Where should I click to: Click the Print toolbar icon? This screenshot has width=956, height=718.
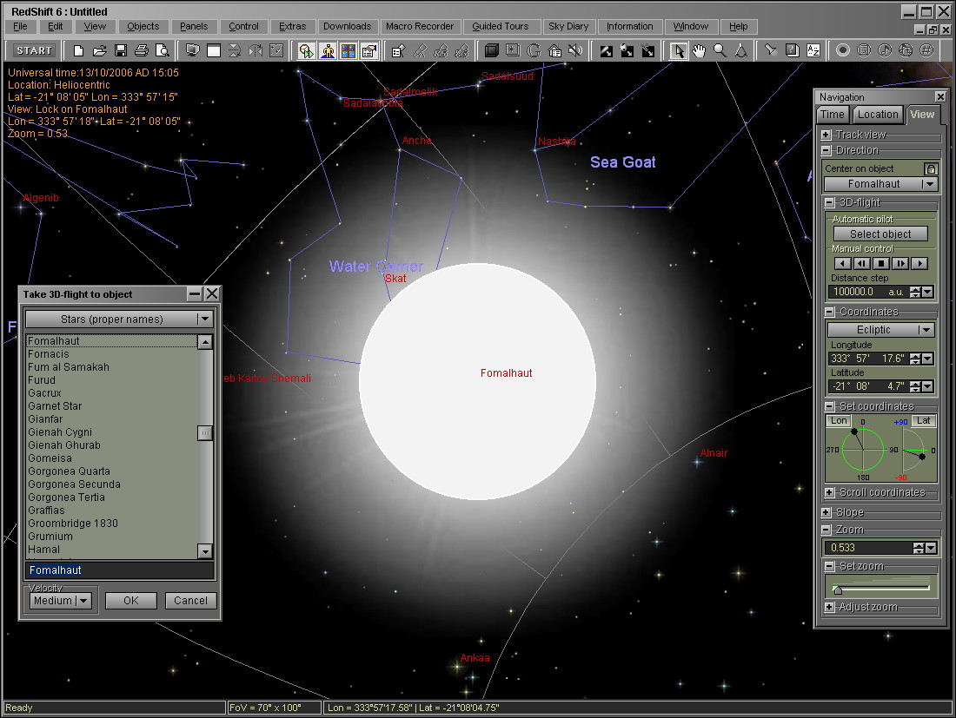[x=141, y=50]
